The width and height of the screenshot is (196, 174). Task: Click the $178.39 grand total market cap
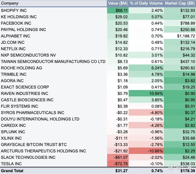click(x=188, y=171)
